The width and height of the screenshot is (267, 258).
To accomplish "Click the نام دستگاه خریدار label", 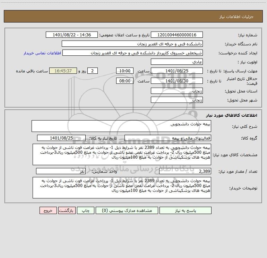I will point(241,44).
